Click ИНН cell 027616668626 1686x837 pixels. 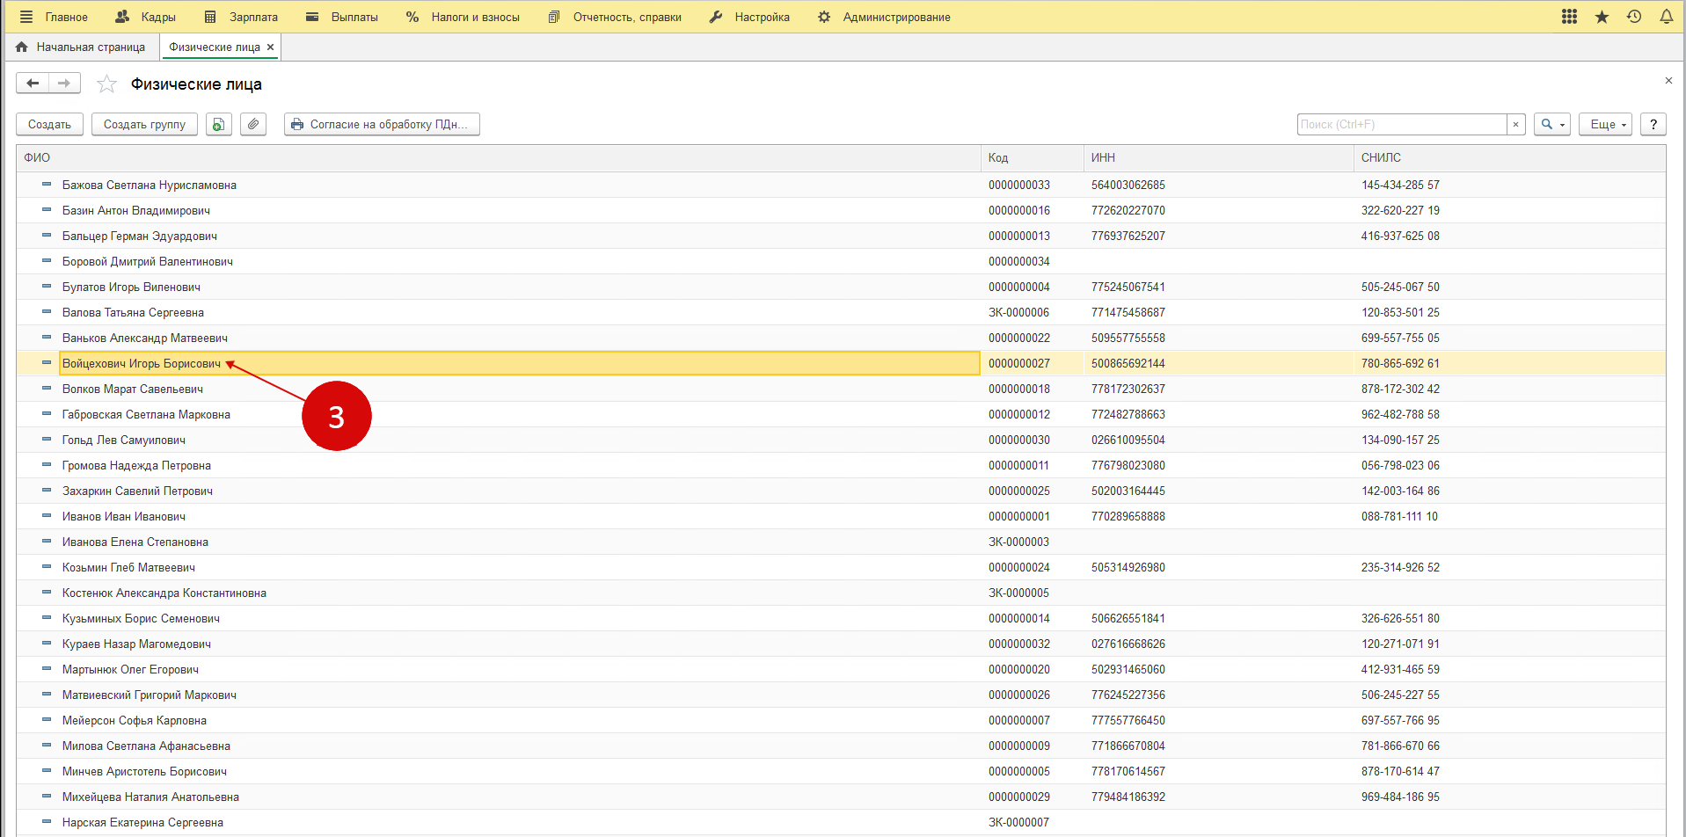(x=1128, y=644)
